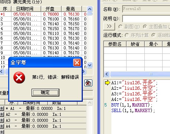Select row 4 open value 0.76150
This screenshot has width=170, height=134.
51,29
